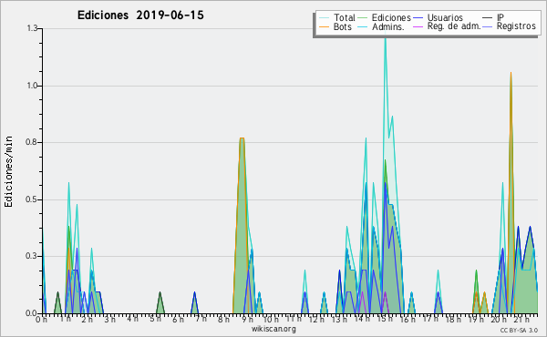Click the '21 h' x-axis tick label
547x337 pixels.
click(521, 319)
